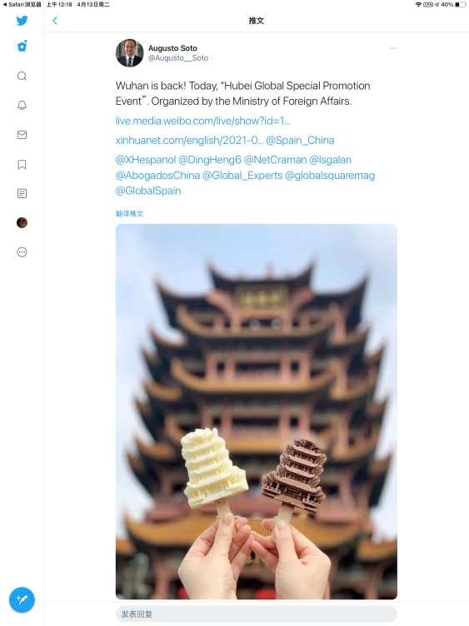469x626 pixels.
Task: Go to Home timeline icon
Action: tap(22, 46)
